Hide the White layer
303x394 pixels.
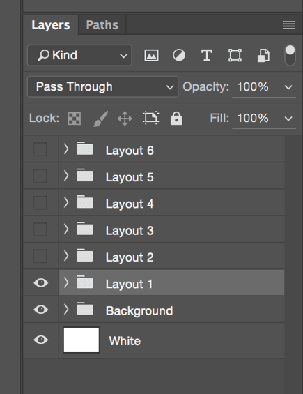coord(41,340)
